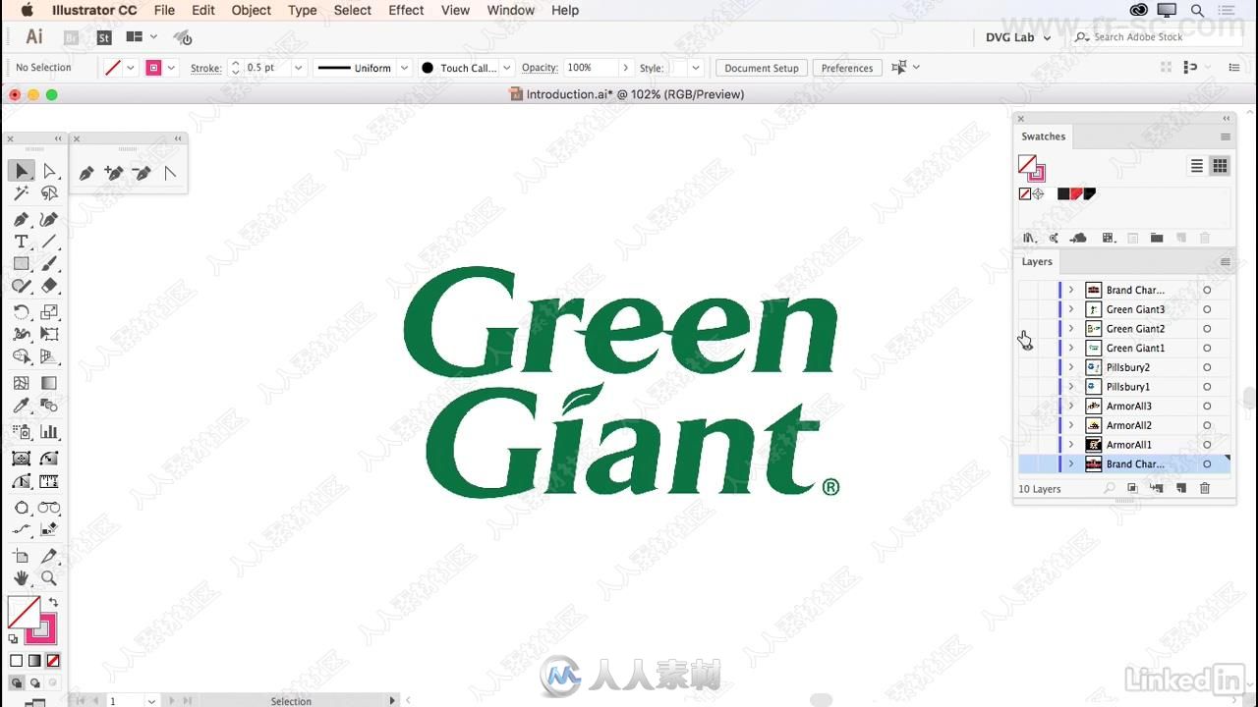This screenshot has width=1258, height=707.
Task: Select the Direct Selection tool
Action: [x=49, y=171]
